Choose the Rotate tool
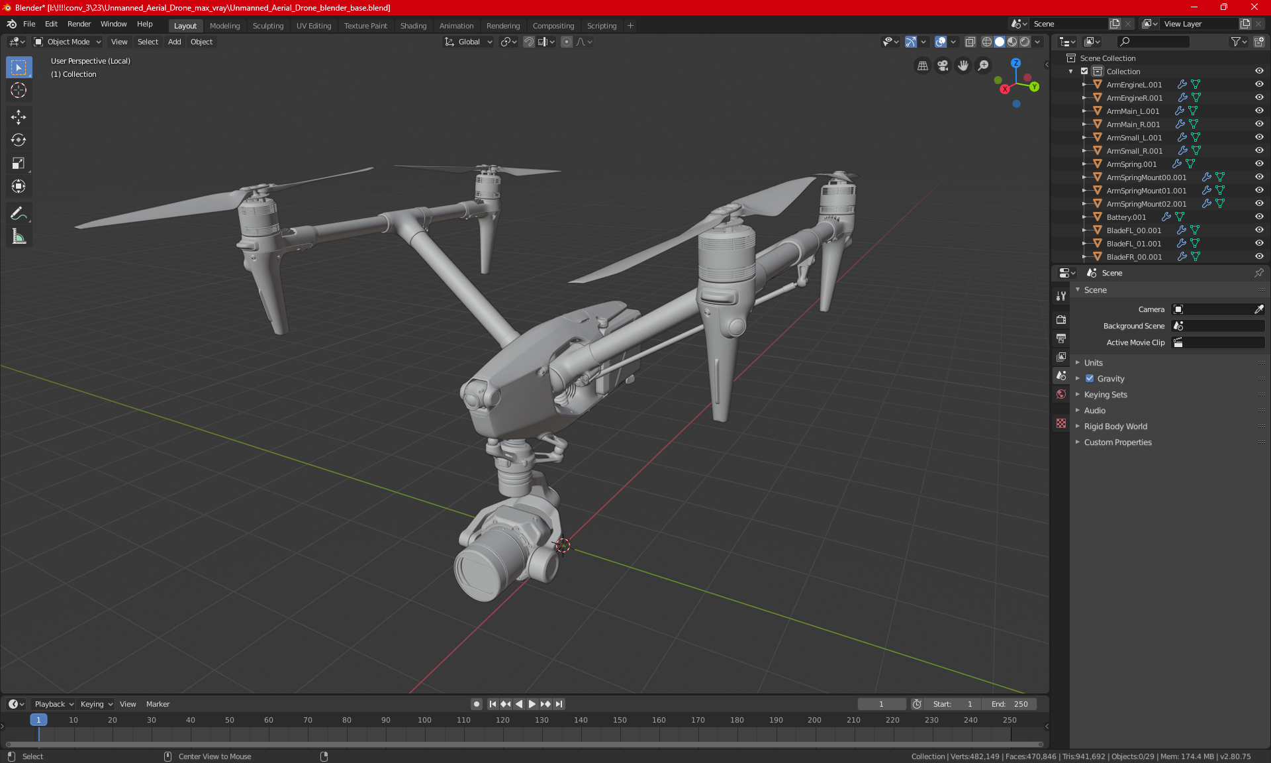The height and width of the screenshot is (763, 1271). [x=19, y=140]
